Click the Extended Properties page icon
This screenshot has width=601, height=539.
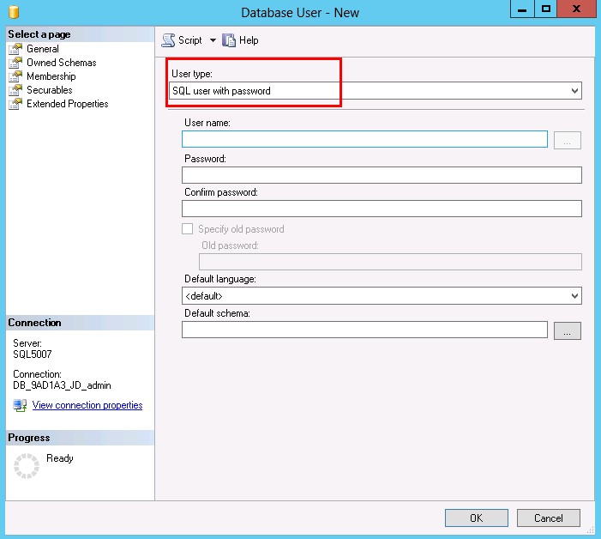pos(15,104)
